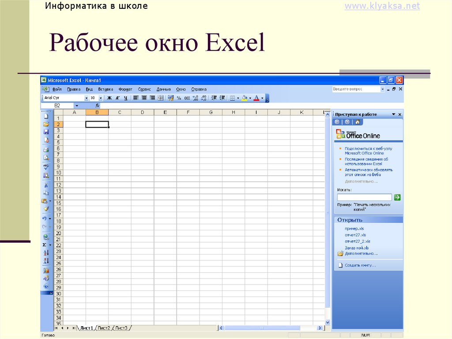The width and height of the screenshot is (452, 339).
Task: Open the Вставка menu
Action: coord(105,89)
